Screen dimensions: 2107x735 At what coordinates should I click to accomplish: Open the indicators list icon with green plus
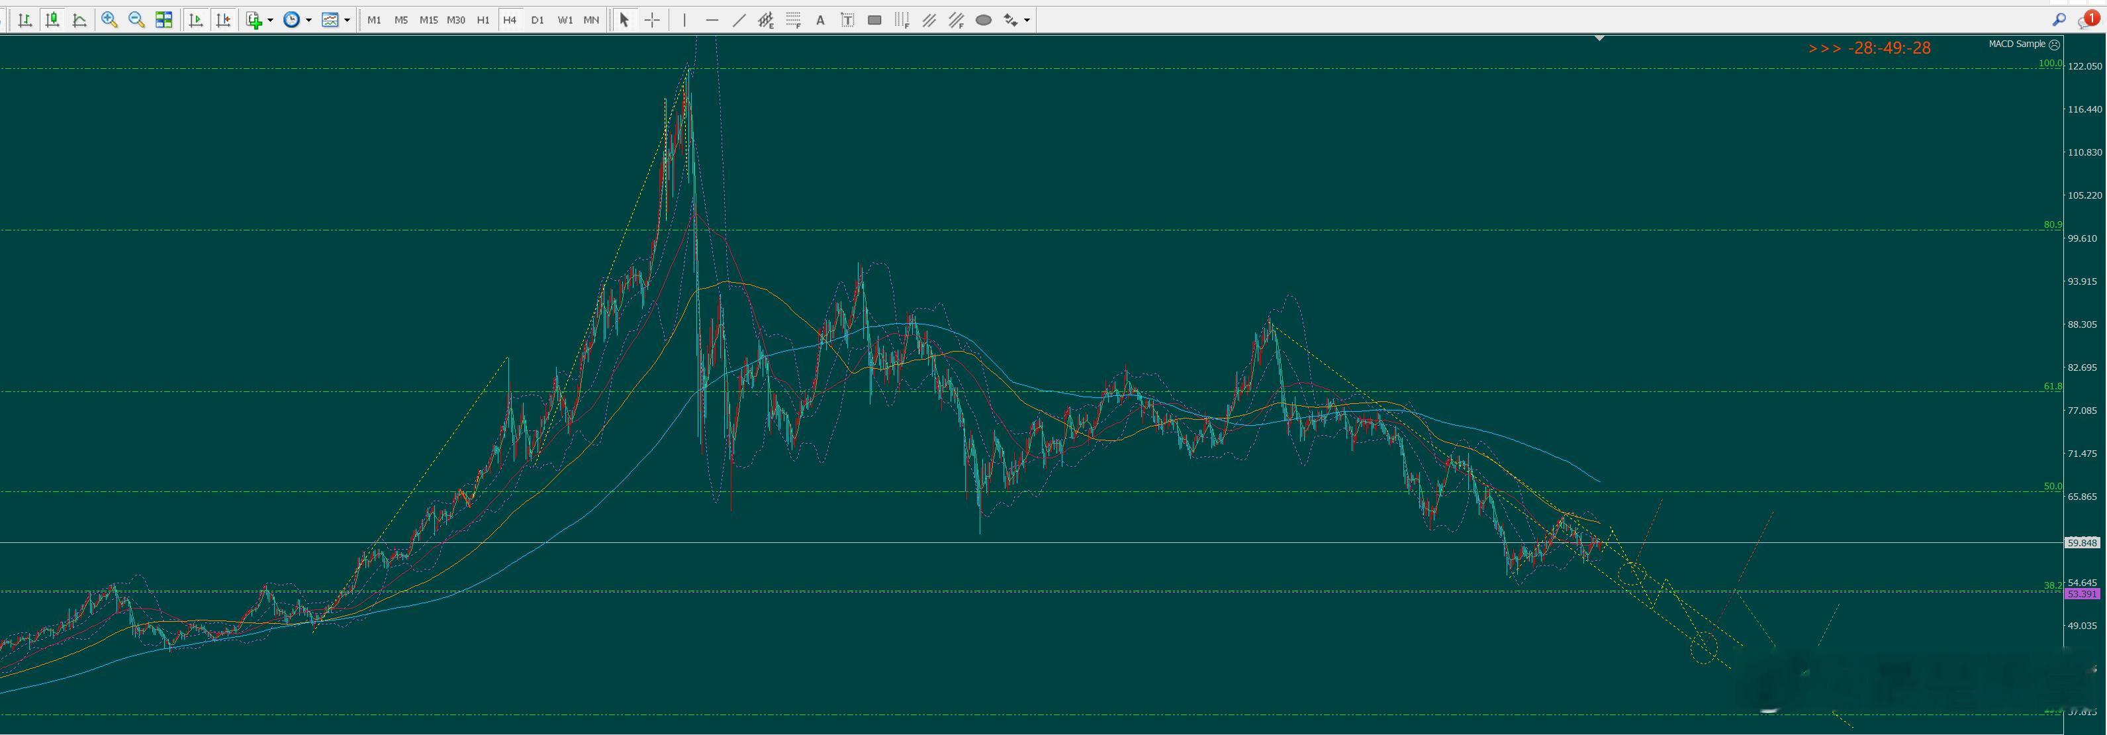point(254,20)
